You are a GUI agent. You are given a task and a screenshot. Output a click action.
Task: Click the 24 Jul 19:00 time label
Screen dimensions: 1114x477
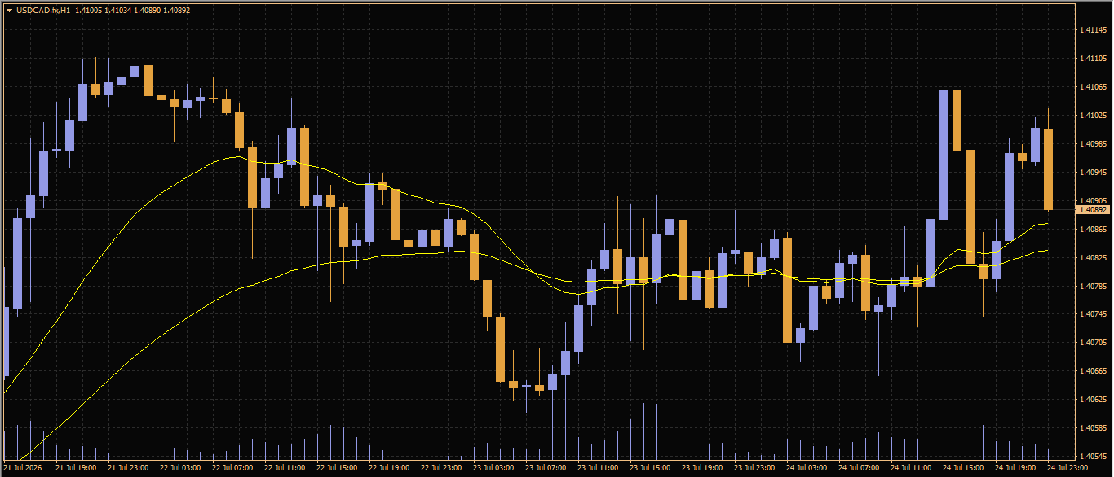[1015, 469]
